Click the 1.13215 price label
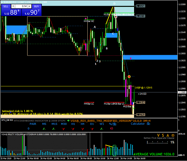 click(x=141, y=16)
